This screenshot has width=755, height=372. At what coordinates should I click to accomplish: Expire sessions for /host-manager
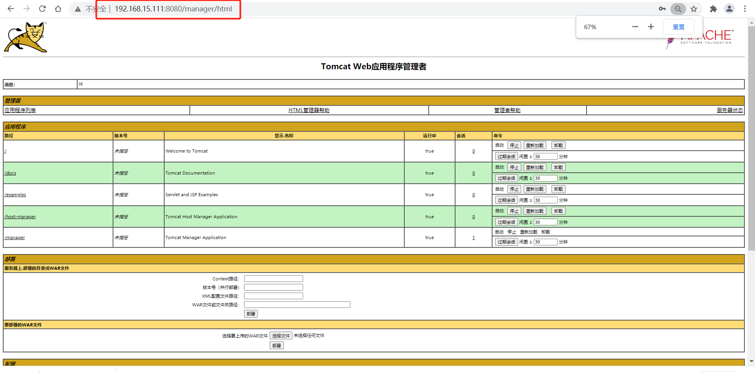point(506,222)
